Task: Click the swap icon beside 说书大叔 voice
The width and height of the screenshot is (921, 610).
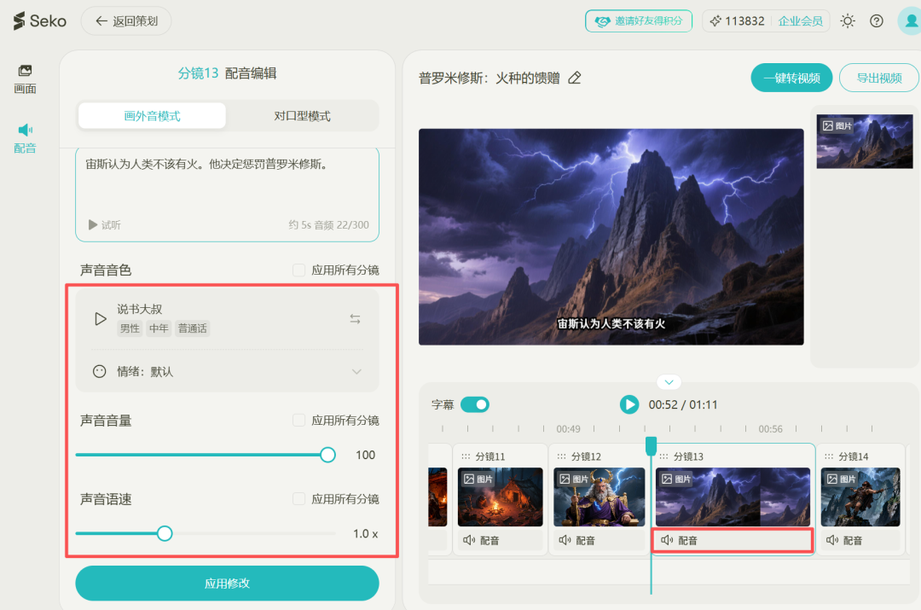Action: point(356,317)
